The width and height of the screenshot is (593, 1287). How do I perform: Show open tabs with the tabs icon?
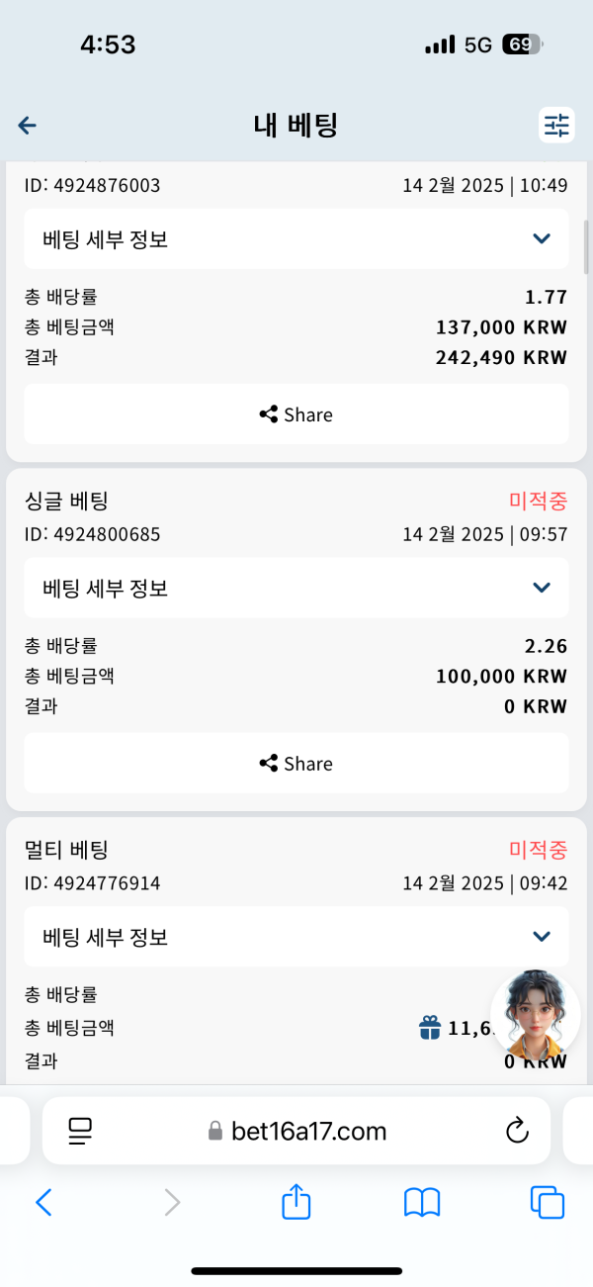(549, 1203)
